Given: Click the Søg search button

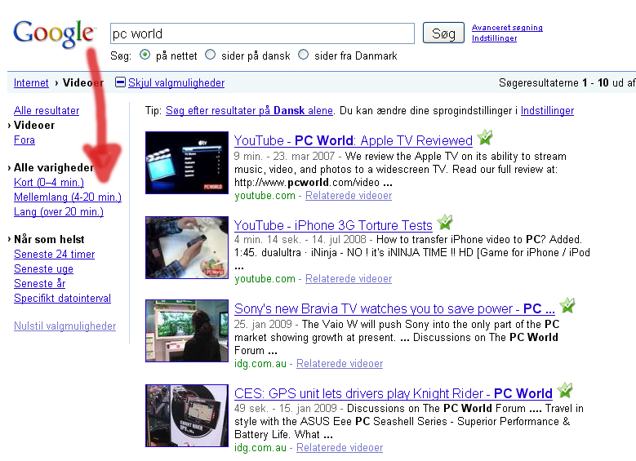Looking at the screenshot, I should click(443, 33).
